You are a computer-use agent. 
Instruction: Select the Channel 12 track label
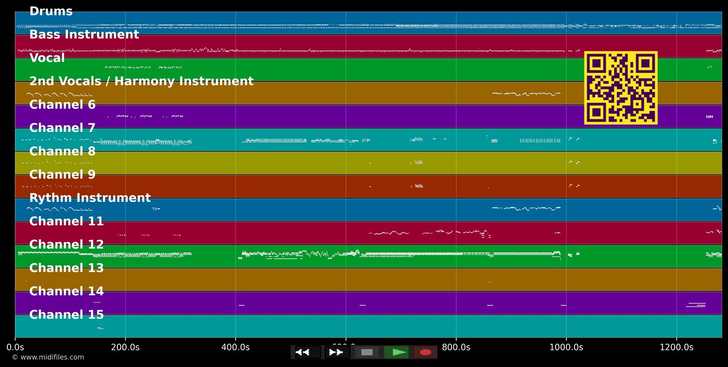tap(66, 245)
